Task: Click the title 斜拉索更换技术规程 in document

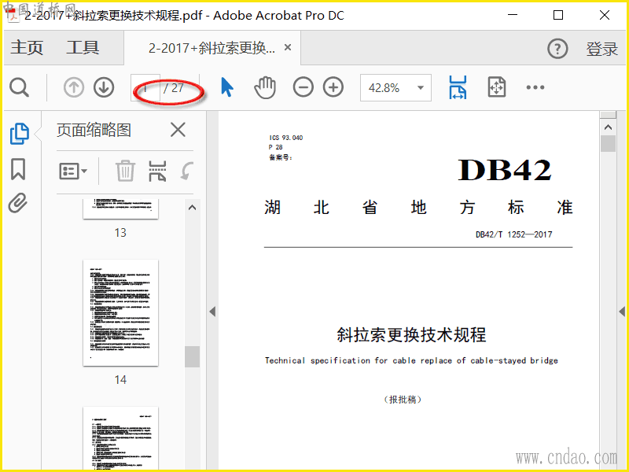Action: pyautogui.click(x=411, y=335)
